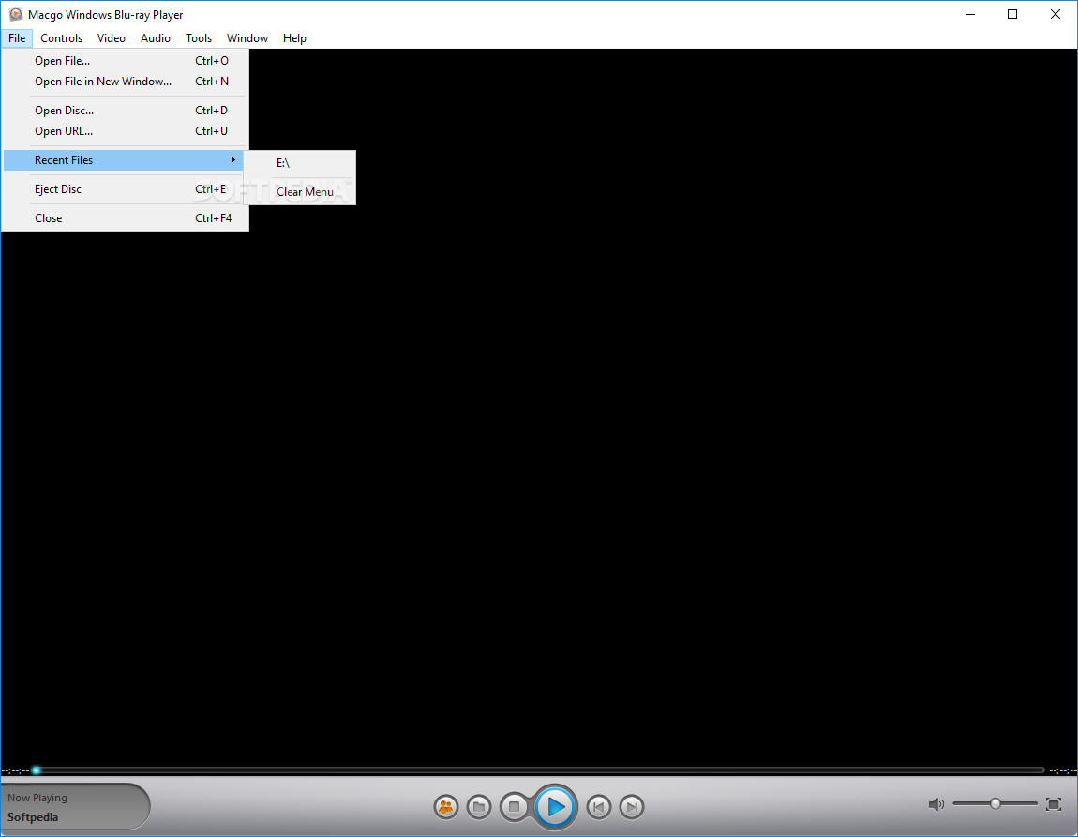The width and height of the screenshot is (1078, 837).
Task: Select Eject Disc in the File menu
Action: click(x=125, y=189)
